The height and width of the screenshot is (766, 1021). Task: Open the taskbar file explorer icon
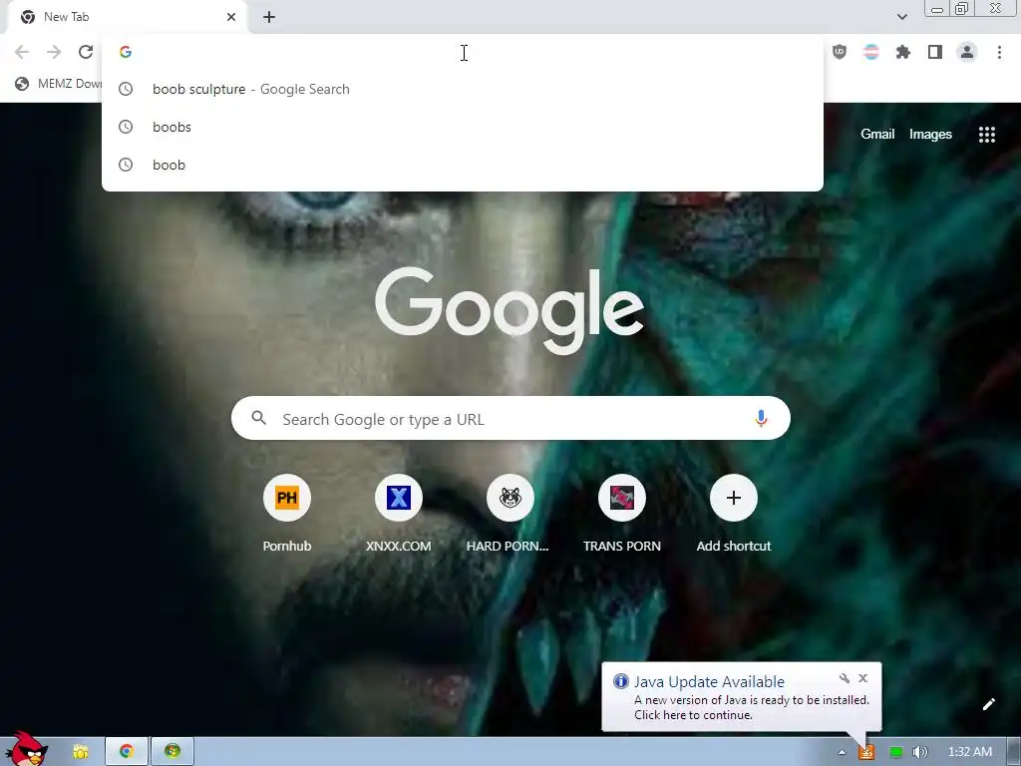80,752
